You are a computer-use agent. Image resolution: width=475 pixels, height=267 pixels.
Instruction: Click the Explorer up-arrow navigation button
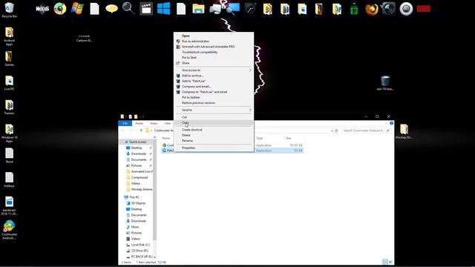pos(141,131)
